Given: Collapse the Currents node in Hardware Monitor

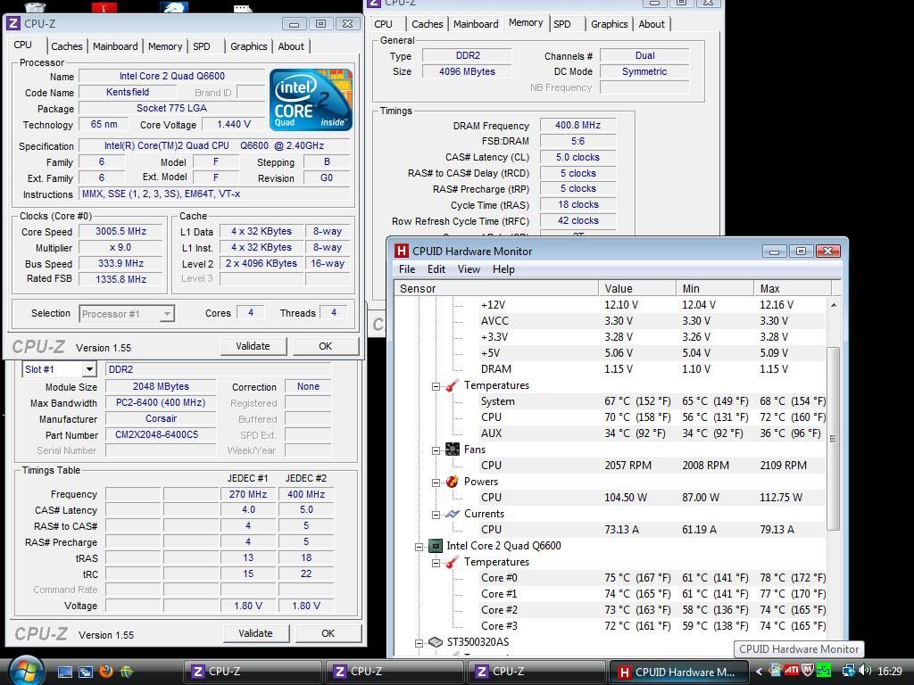Looking at the screenshot, I should click(436, 515).
